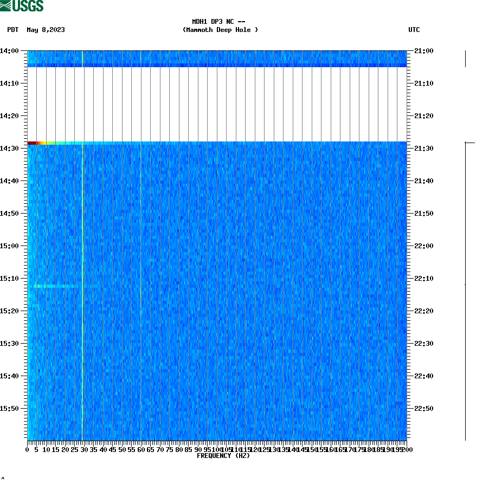Screen dimensions: 489x484
Task: Select the 100 Hz frequency tick
Action: (x=216, y=448)
